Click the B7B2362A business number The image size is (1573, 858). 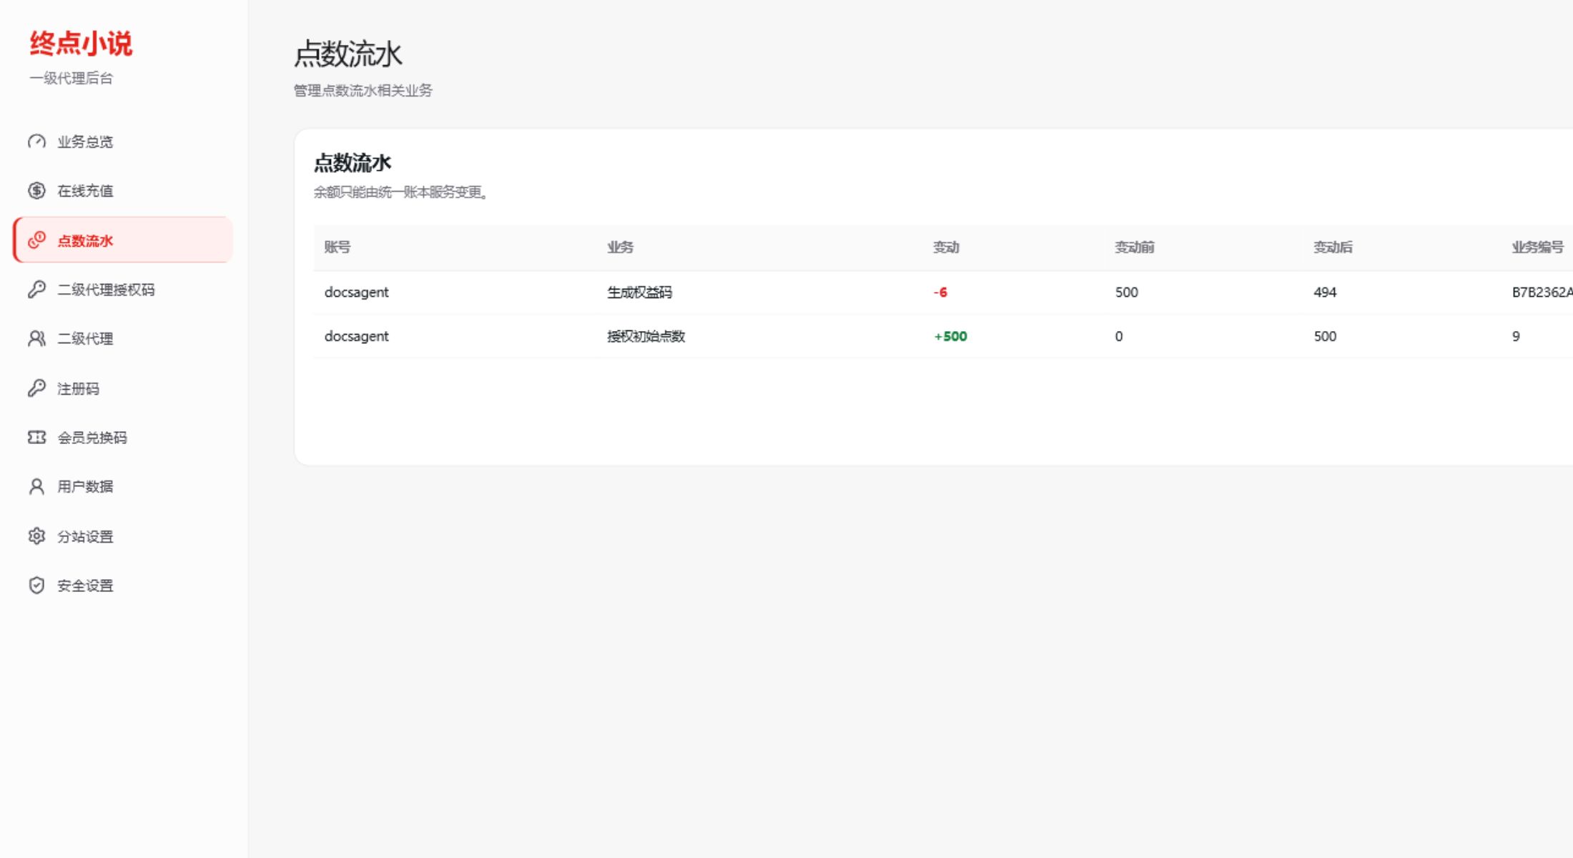pyautogui.click(x=1542, y=292)
